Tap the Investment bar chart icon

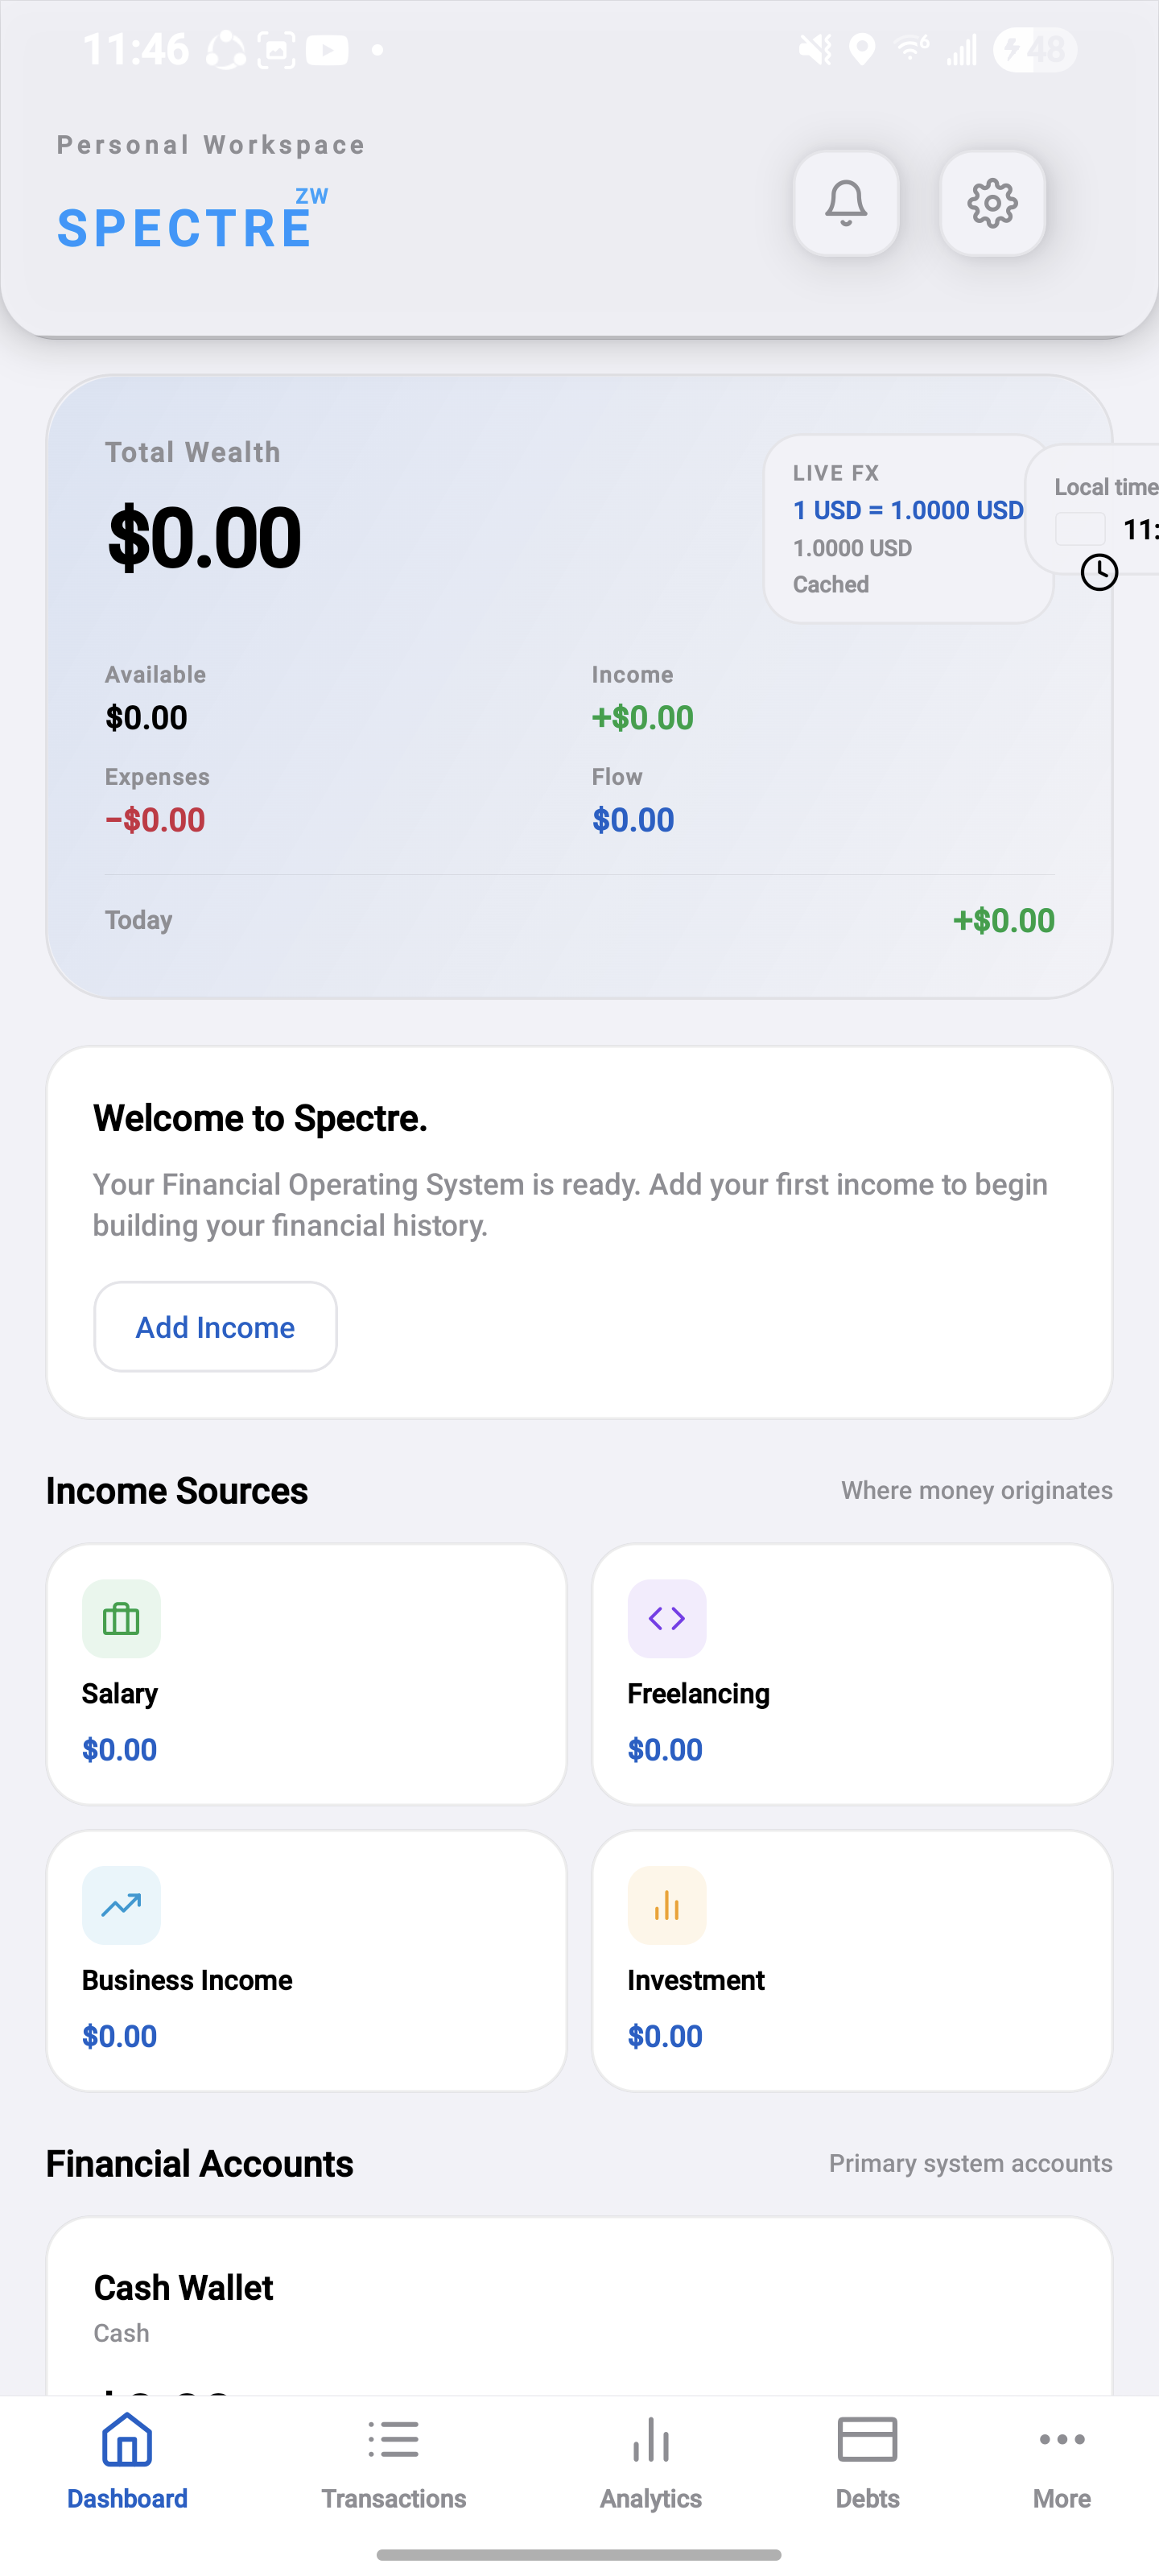(667, 1905)
